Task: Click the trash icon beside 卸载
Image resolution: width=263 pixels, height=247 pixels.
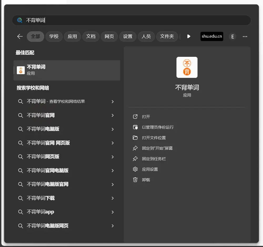Action: pyautogui.click(x=135, y=180)
